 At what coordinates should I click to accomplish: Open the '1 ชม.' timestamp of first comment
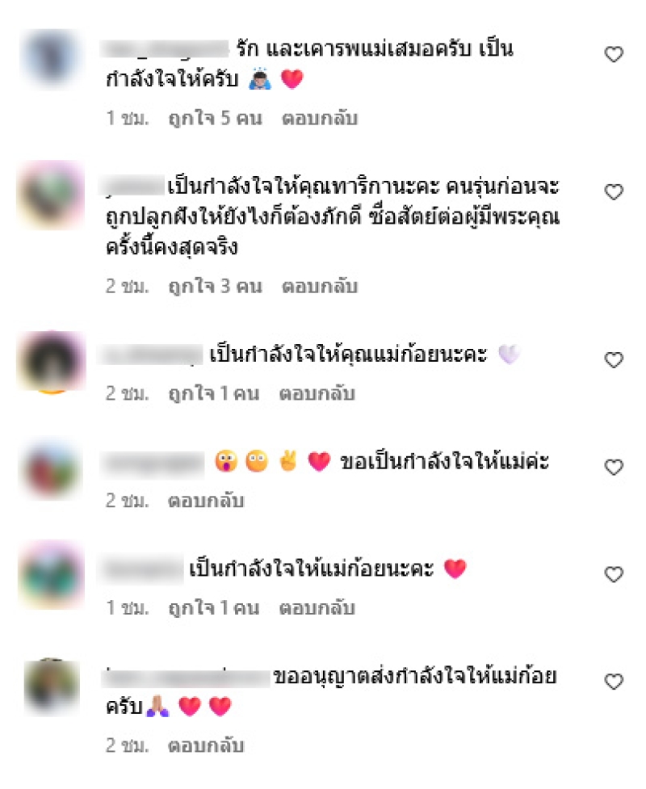pyautogui.click(x=128, y=118)
